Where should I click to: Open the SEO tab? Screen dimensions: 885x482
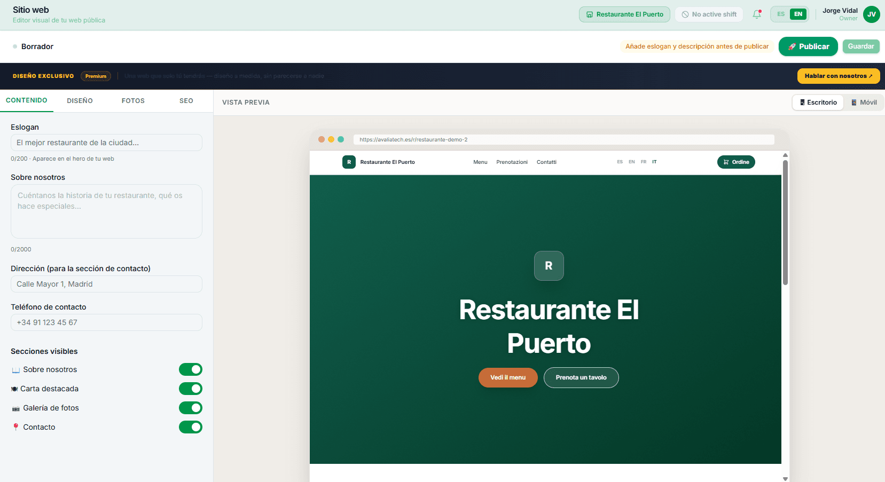click(186, 101)
